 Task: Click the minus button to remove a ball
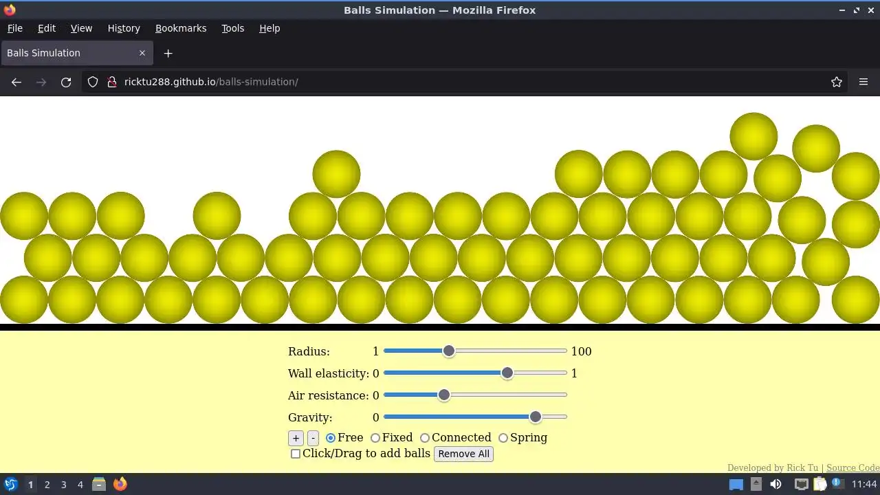tap(313, 438)
